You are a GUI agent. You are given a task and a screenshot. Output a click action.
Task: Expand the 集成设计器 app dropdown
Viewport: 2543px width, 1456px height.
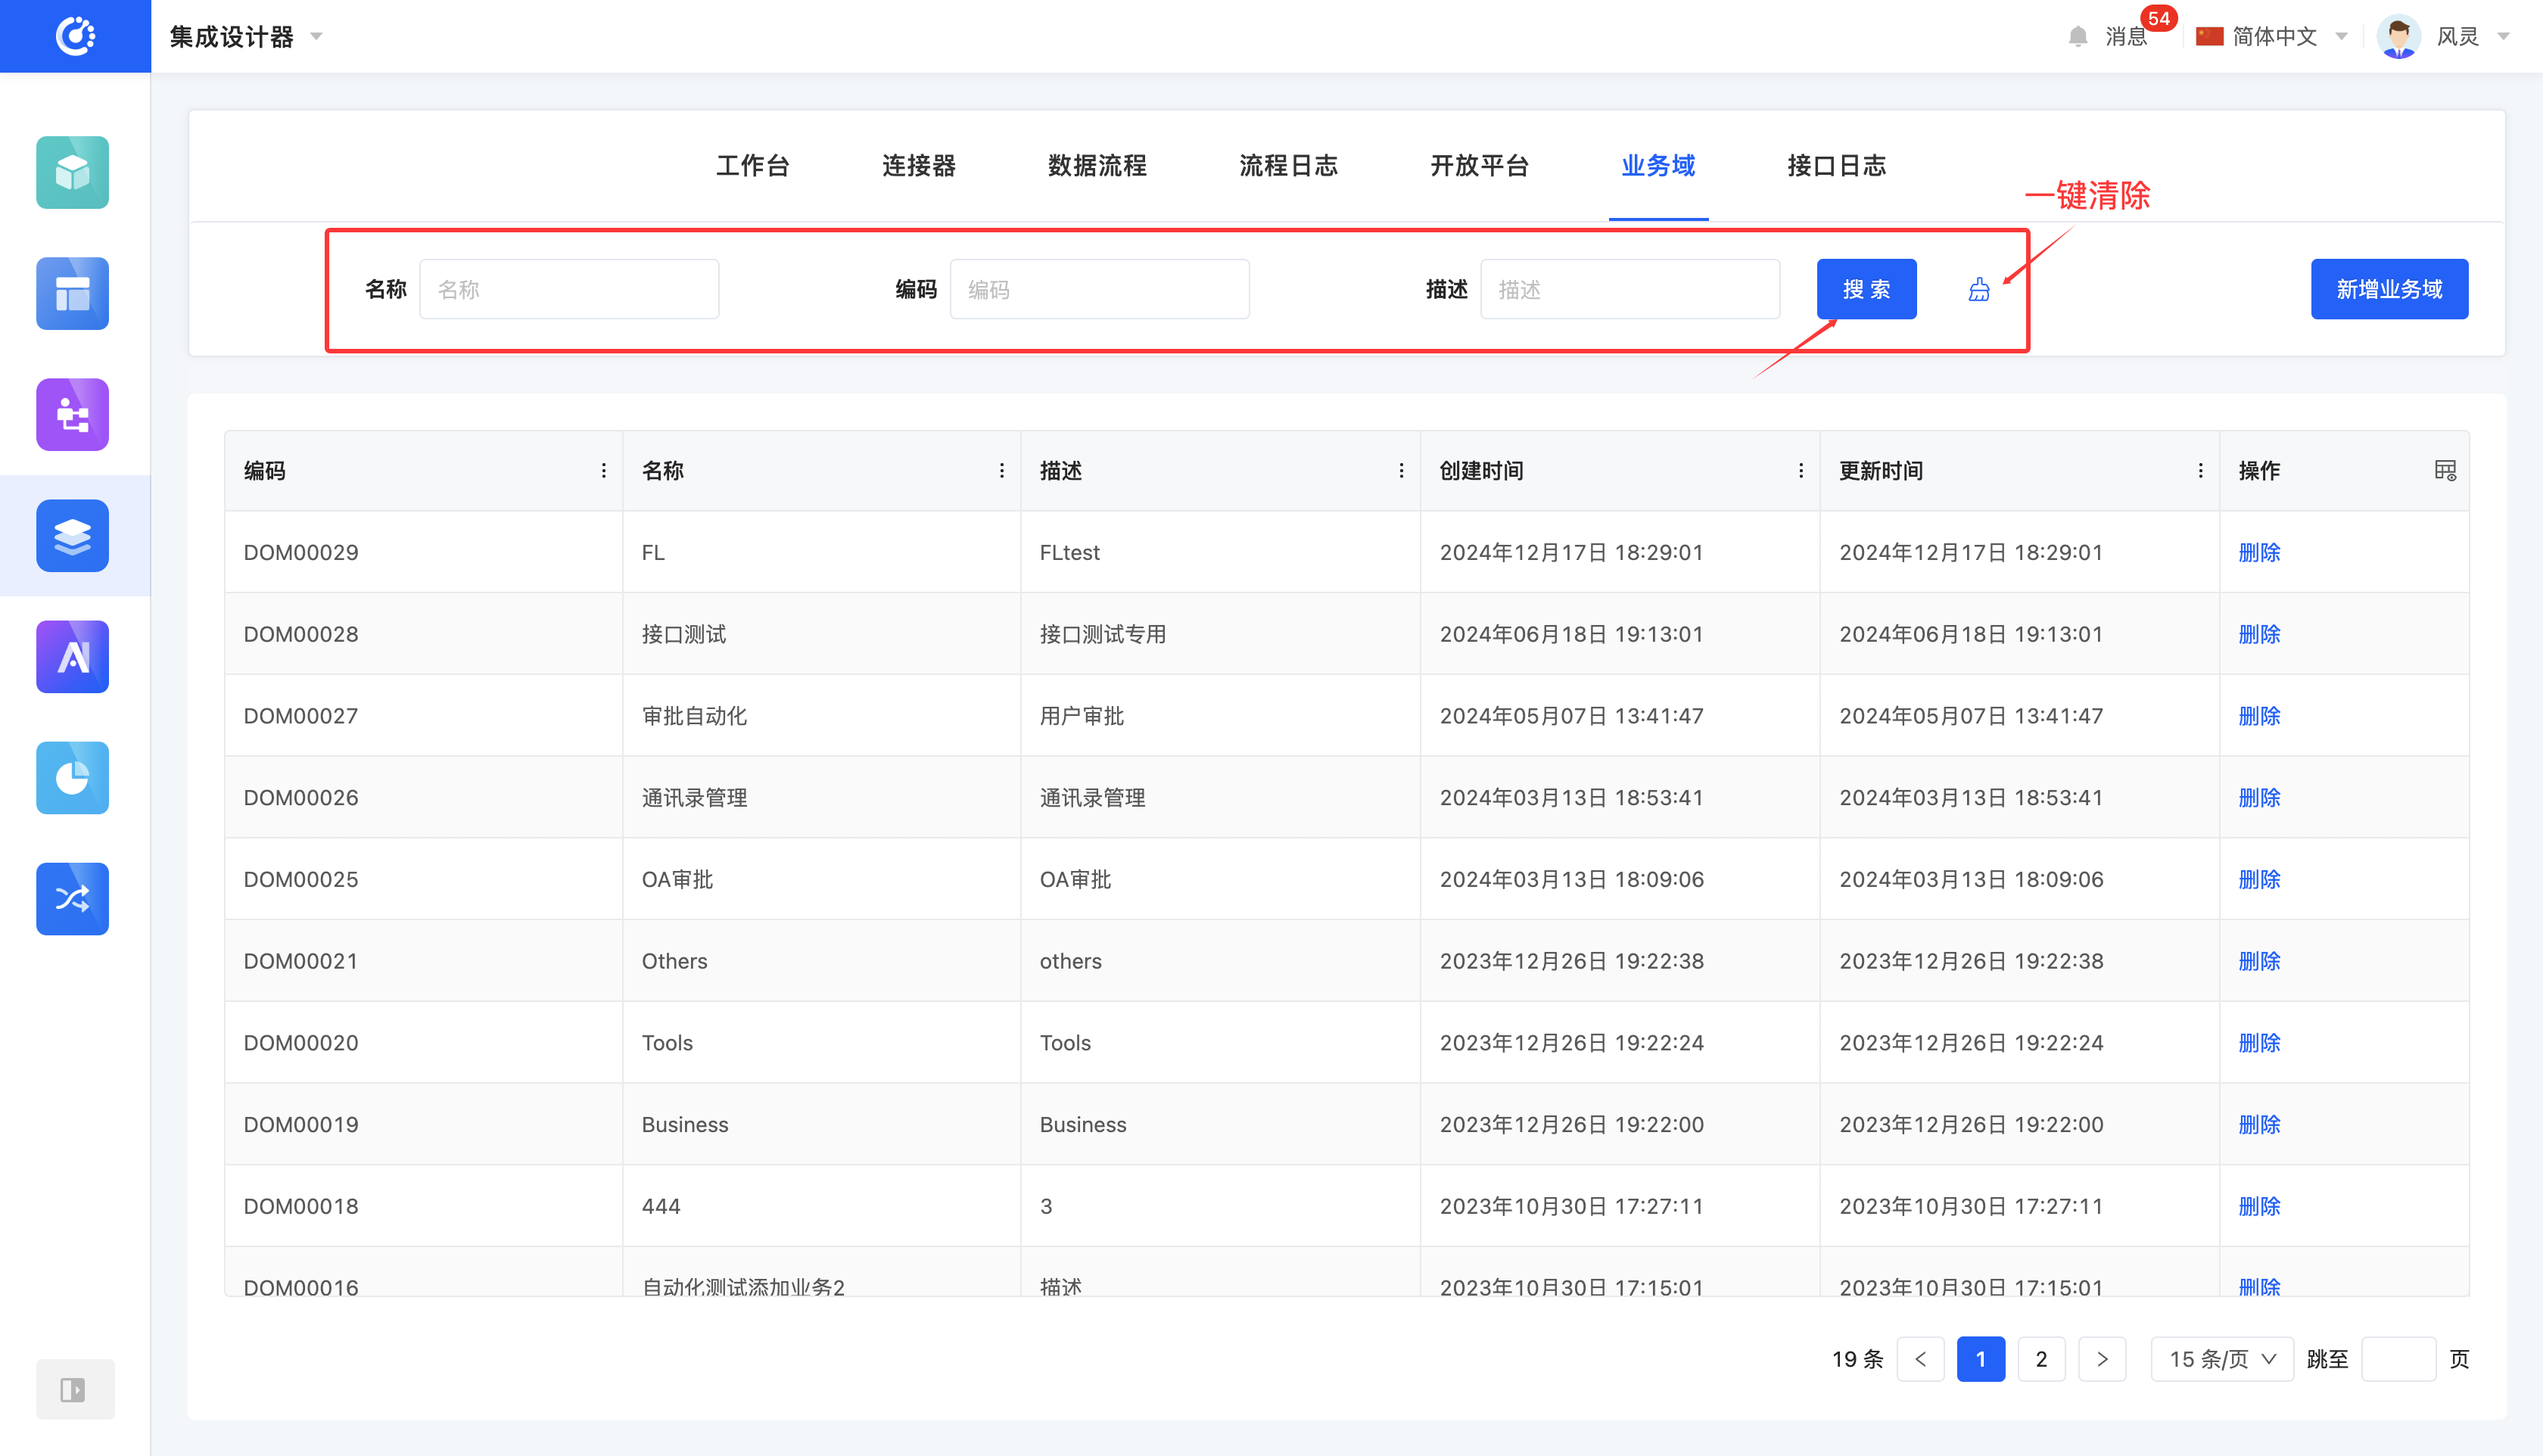pos(316,37)
